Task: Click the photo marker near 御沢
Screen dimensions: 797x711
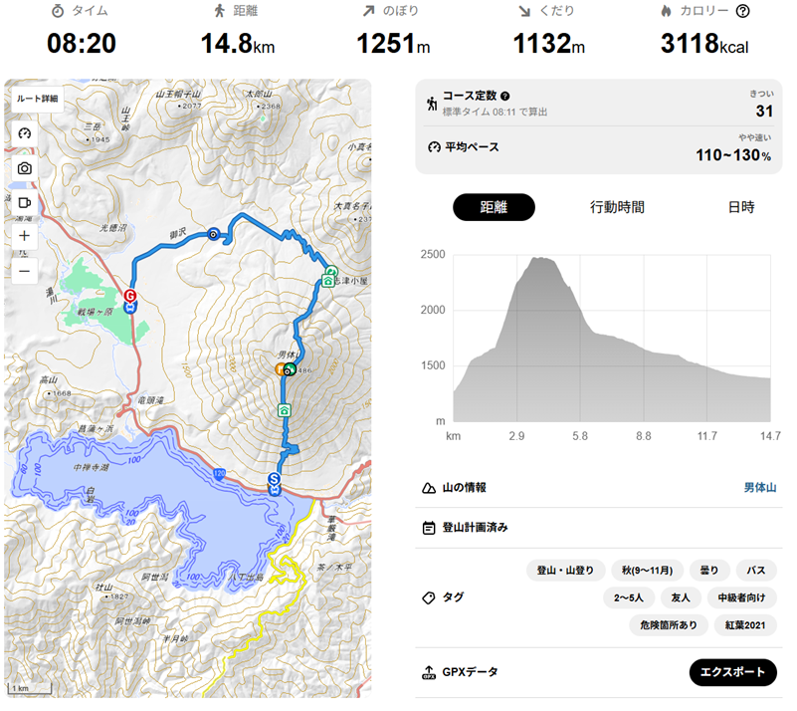Action: click(213, 235)
